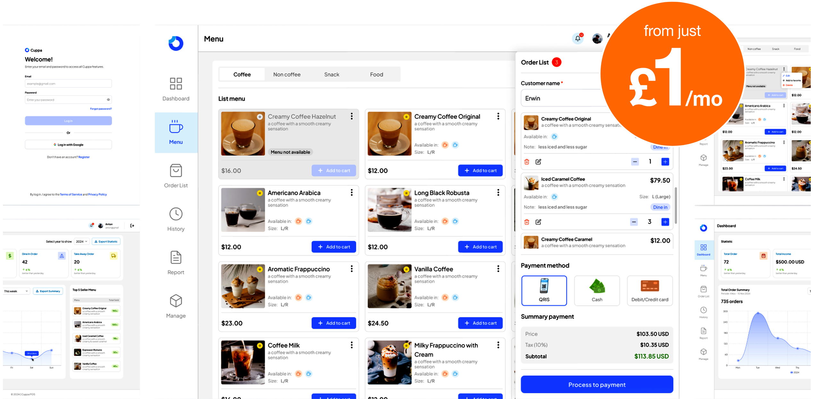
Task: Delete Creamy Coffee Original using trash icon
Action: click(x=526, y=162)
